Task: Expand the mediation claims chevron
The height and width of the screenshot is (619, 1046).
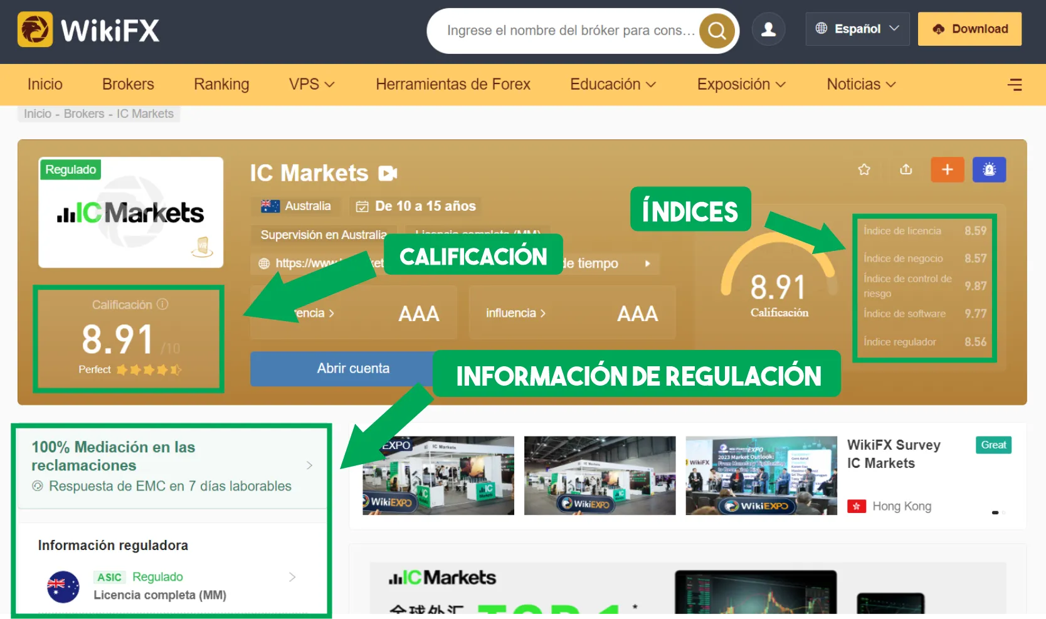Action: [x=309, y=465]
